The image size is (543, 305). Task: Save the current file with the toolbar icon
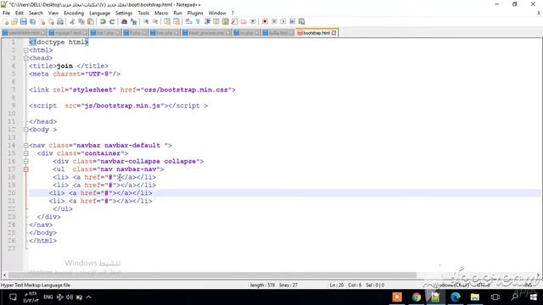(24, 21)
